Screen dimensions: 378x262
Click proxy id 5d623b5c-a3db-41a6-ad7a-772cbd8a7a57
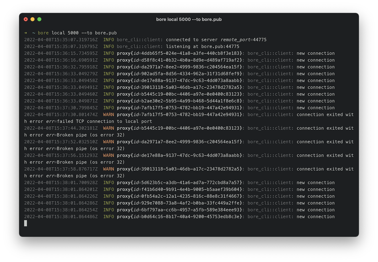(x=191, y=182)
